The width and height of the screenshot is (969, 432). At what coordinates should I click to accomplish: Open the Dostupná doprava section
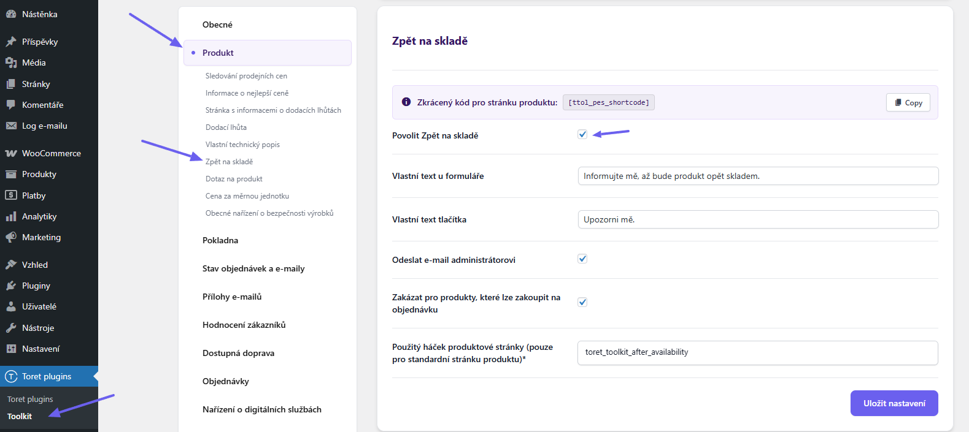click(238, 353)
